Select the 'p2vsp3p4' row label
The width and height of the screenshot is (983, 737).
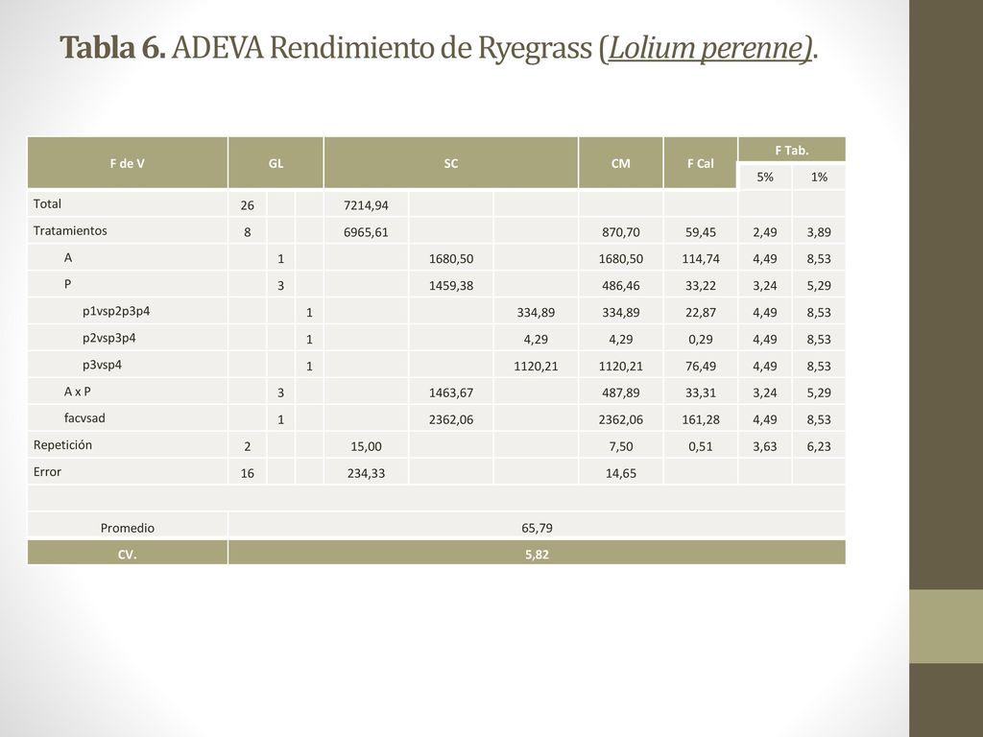tap(109, 339)
